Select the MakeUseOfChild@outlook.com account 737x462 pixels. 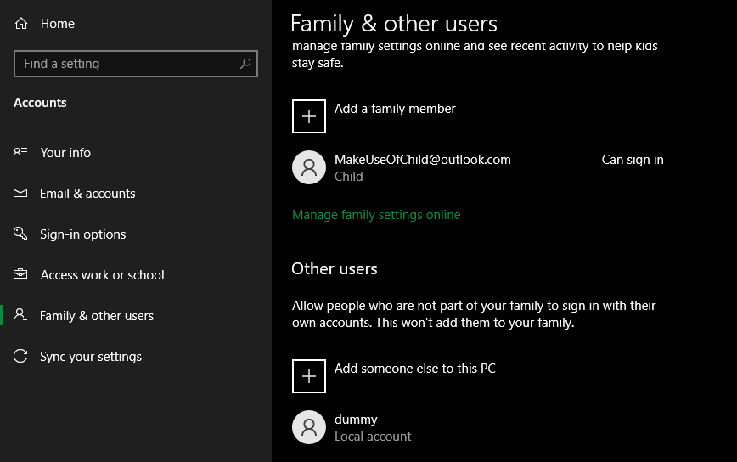click(423, 160)
